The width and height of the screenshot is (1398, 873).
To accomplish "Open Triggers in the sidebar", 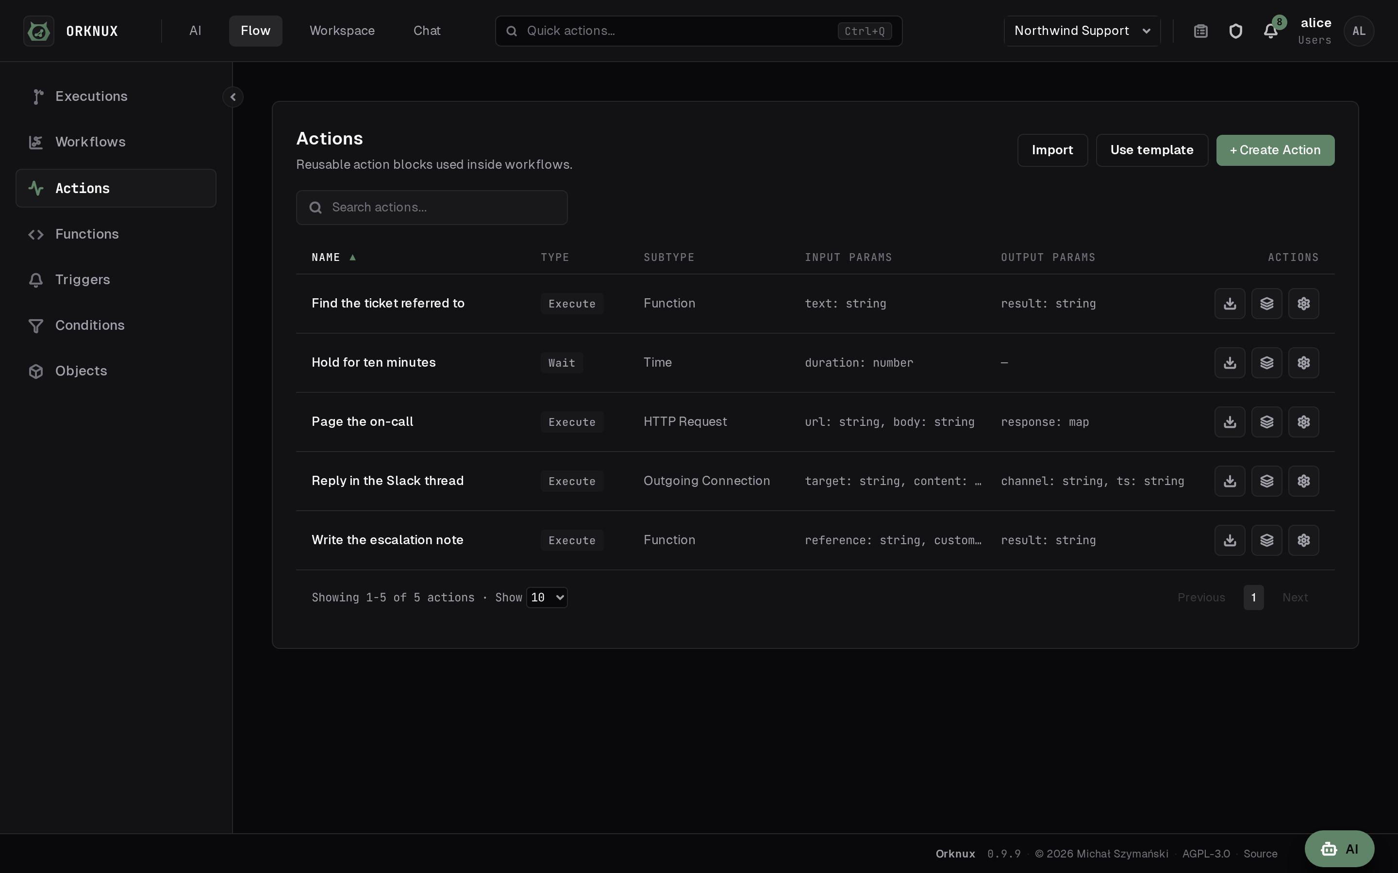I will 116,279.
